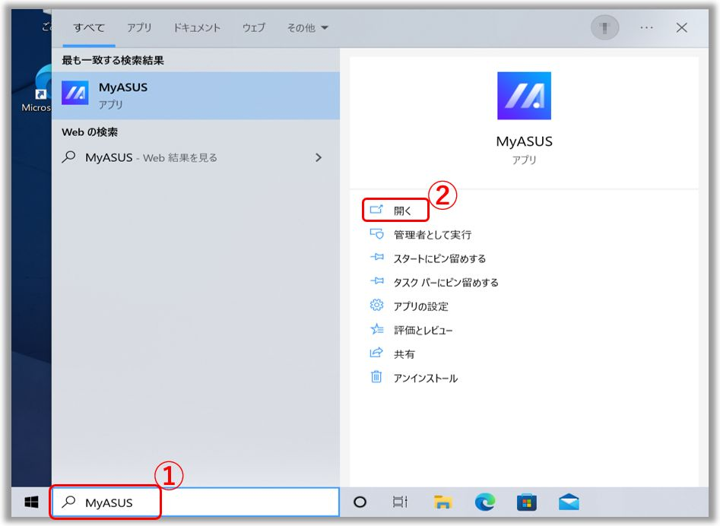Open the three-dot options menu
This screenshot has width=720, height=526.
point(646,28)
